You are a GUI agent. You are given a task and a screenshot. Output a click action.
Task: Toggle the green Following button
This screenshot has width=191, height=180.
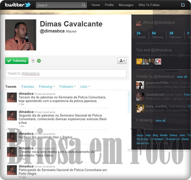(x=17, y=61)
